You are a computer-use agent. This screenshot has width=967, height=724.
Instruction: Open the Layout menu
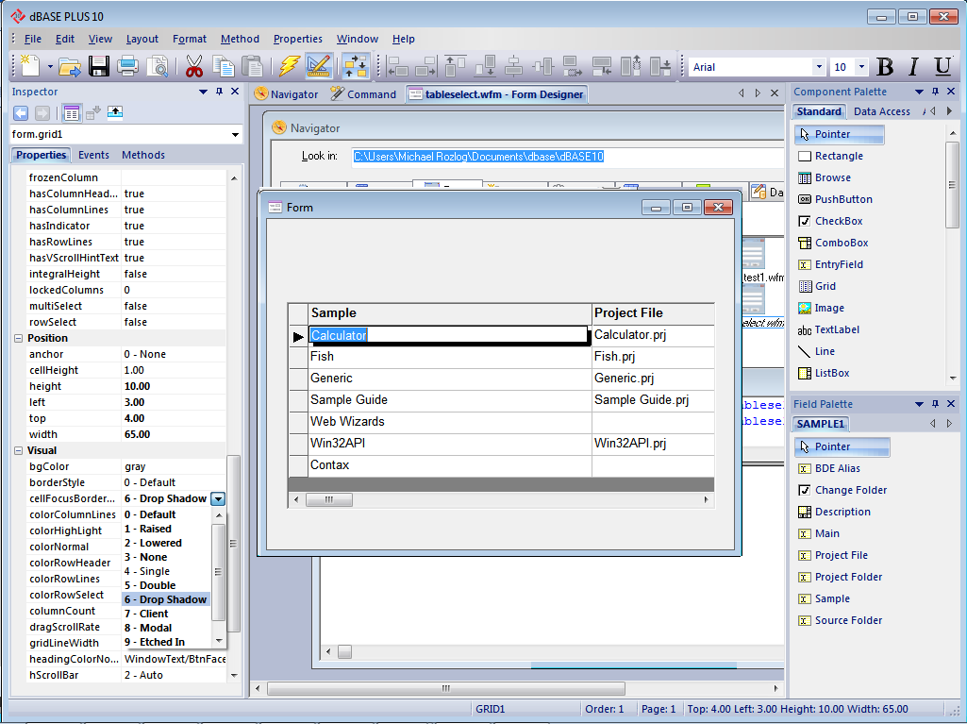coord(142,39)
